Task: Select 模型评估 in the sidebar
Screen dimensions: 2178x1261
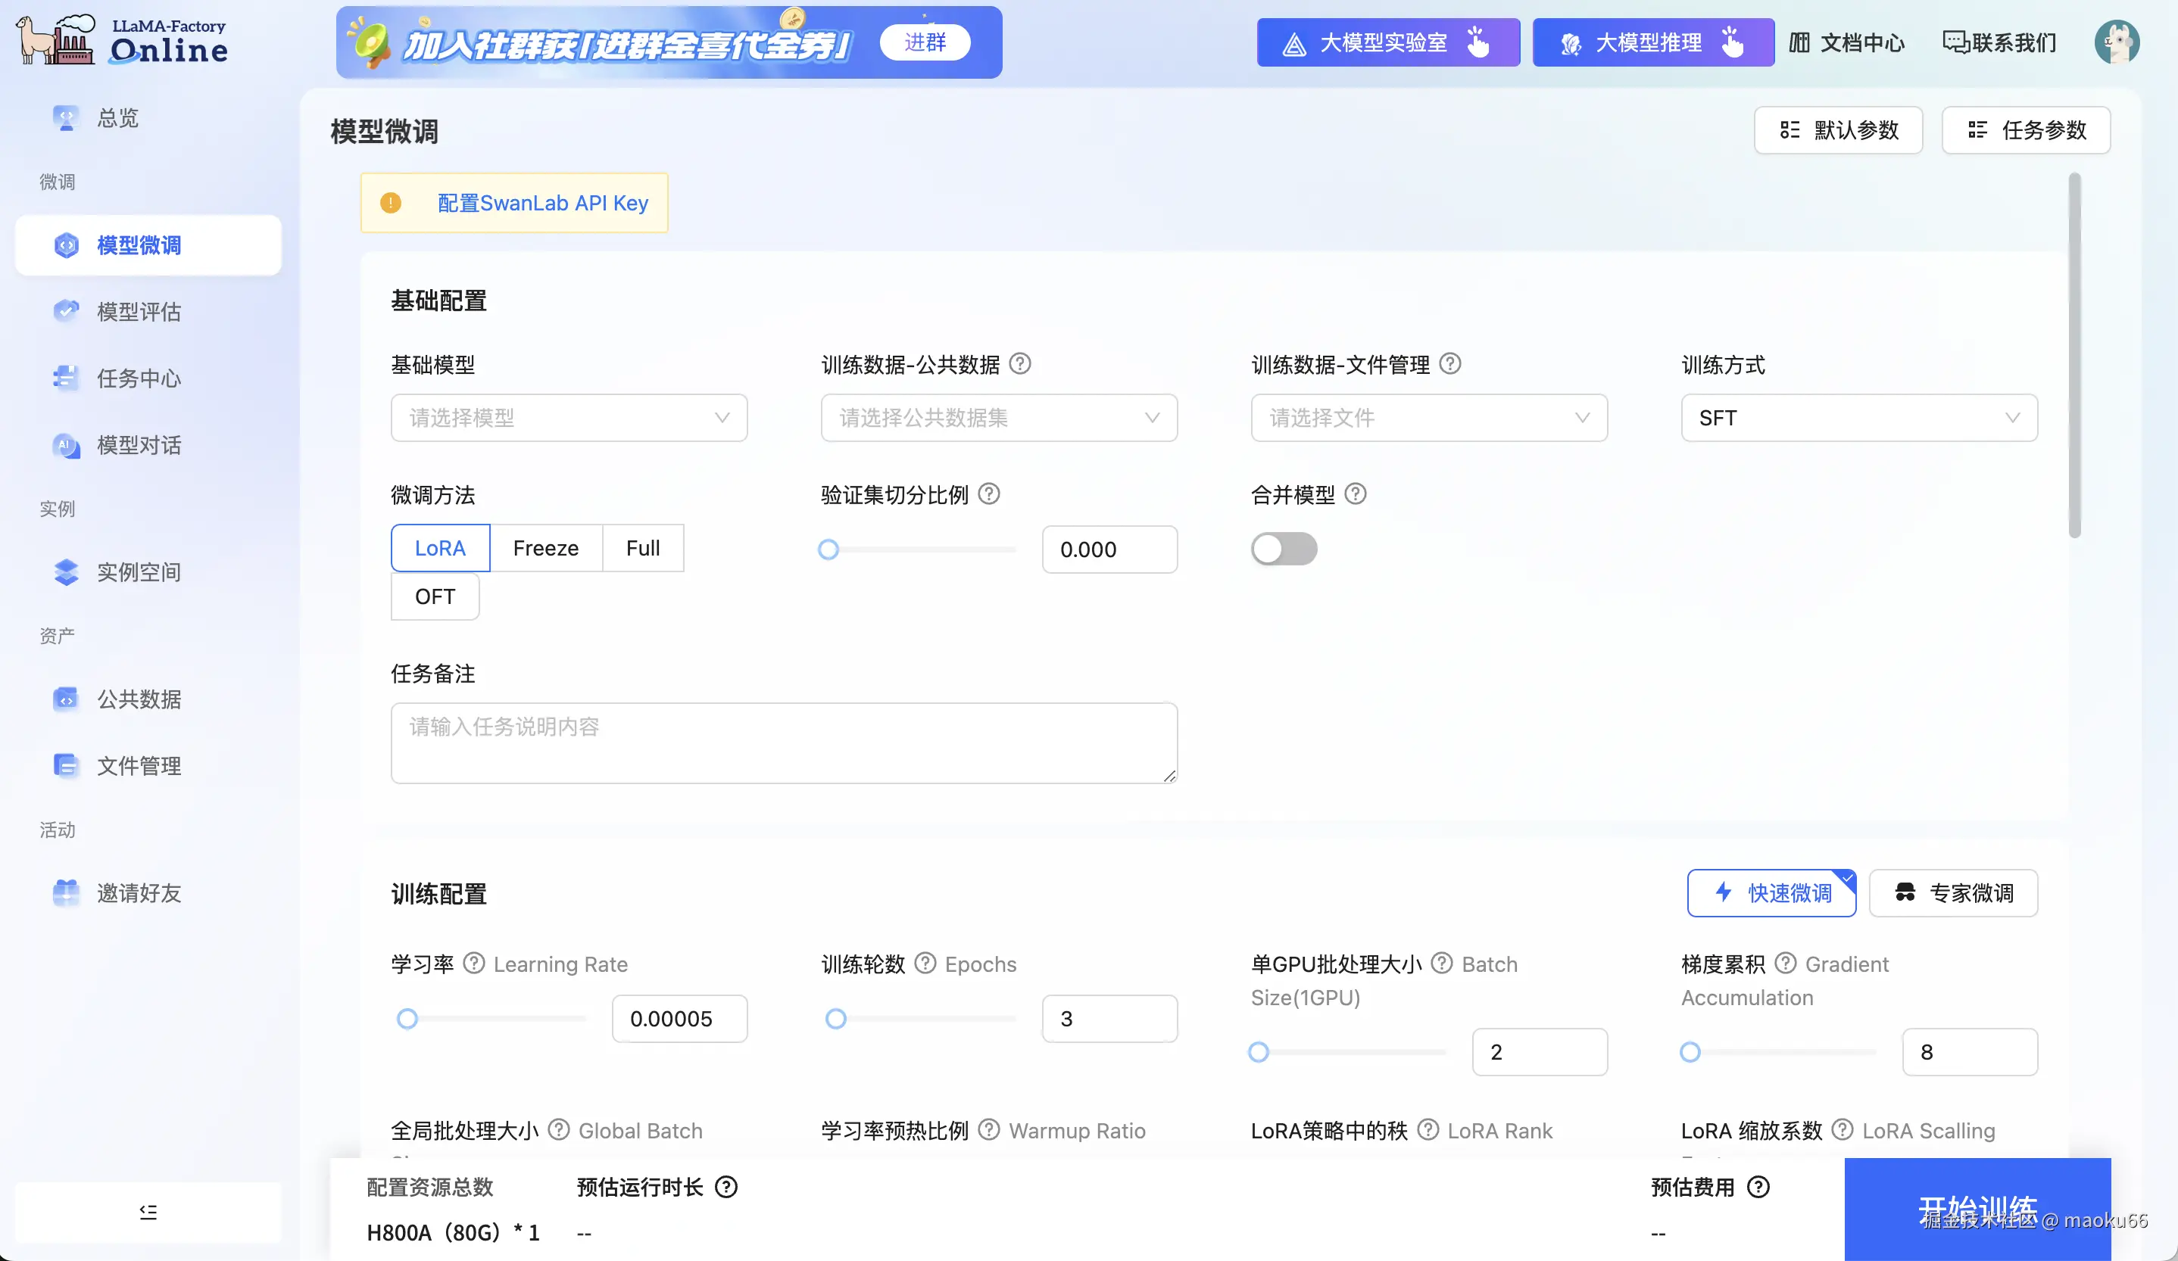Action: click(x=139, y=312)
